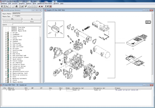Click the red right arrow toolbar icon
155x108 pixels.
point(42,6)
